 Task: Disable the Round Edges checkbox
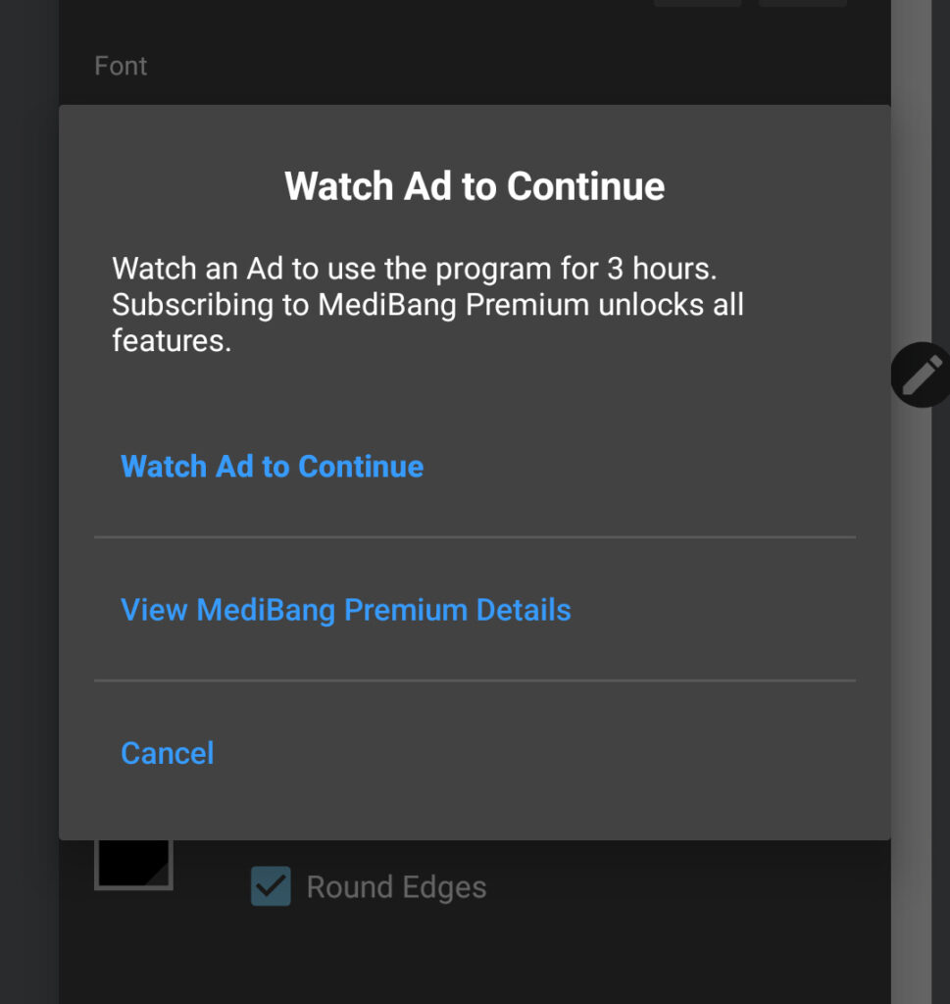point(270,886)
